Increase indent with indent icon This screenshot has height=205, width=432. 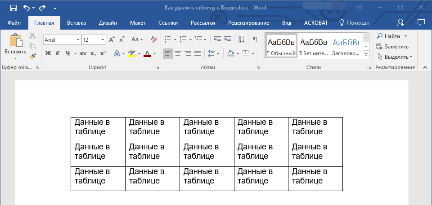pos(227,39)
